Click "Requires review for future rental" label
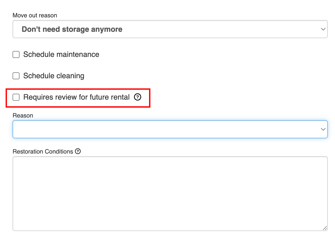The image size is (335, 235). [x=76, y=97]
